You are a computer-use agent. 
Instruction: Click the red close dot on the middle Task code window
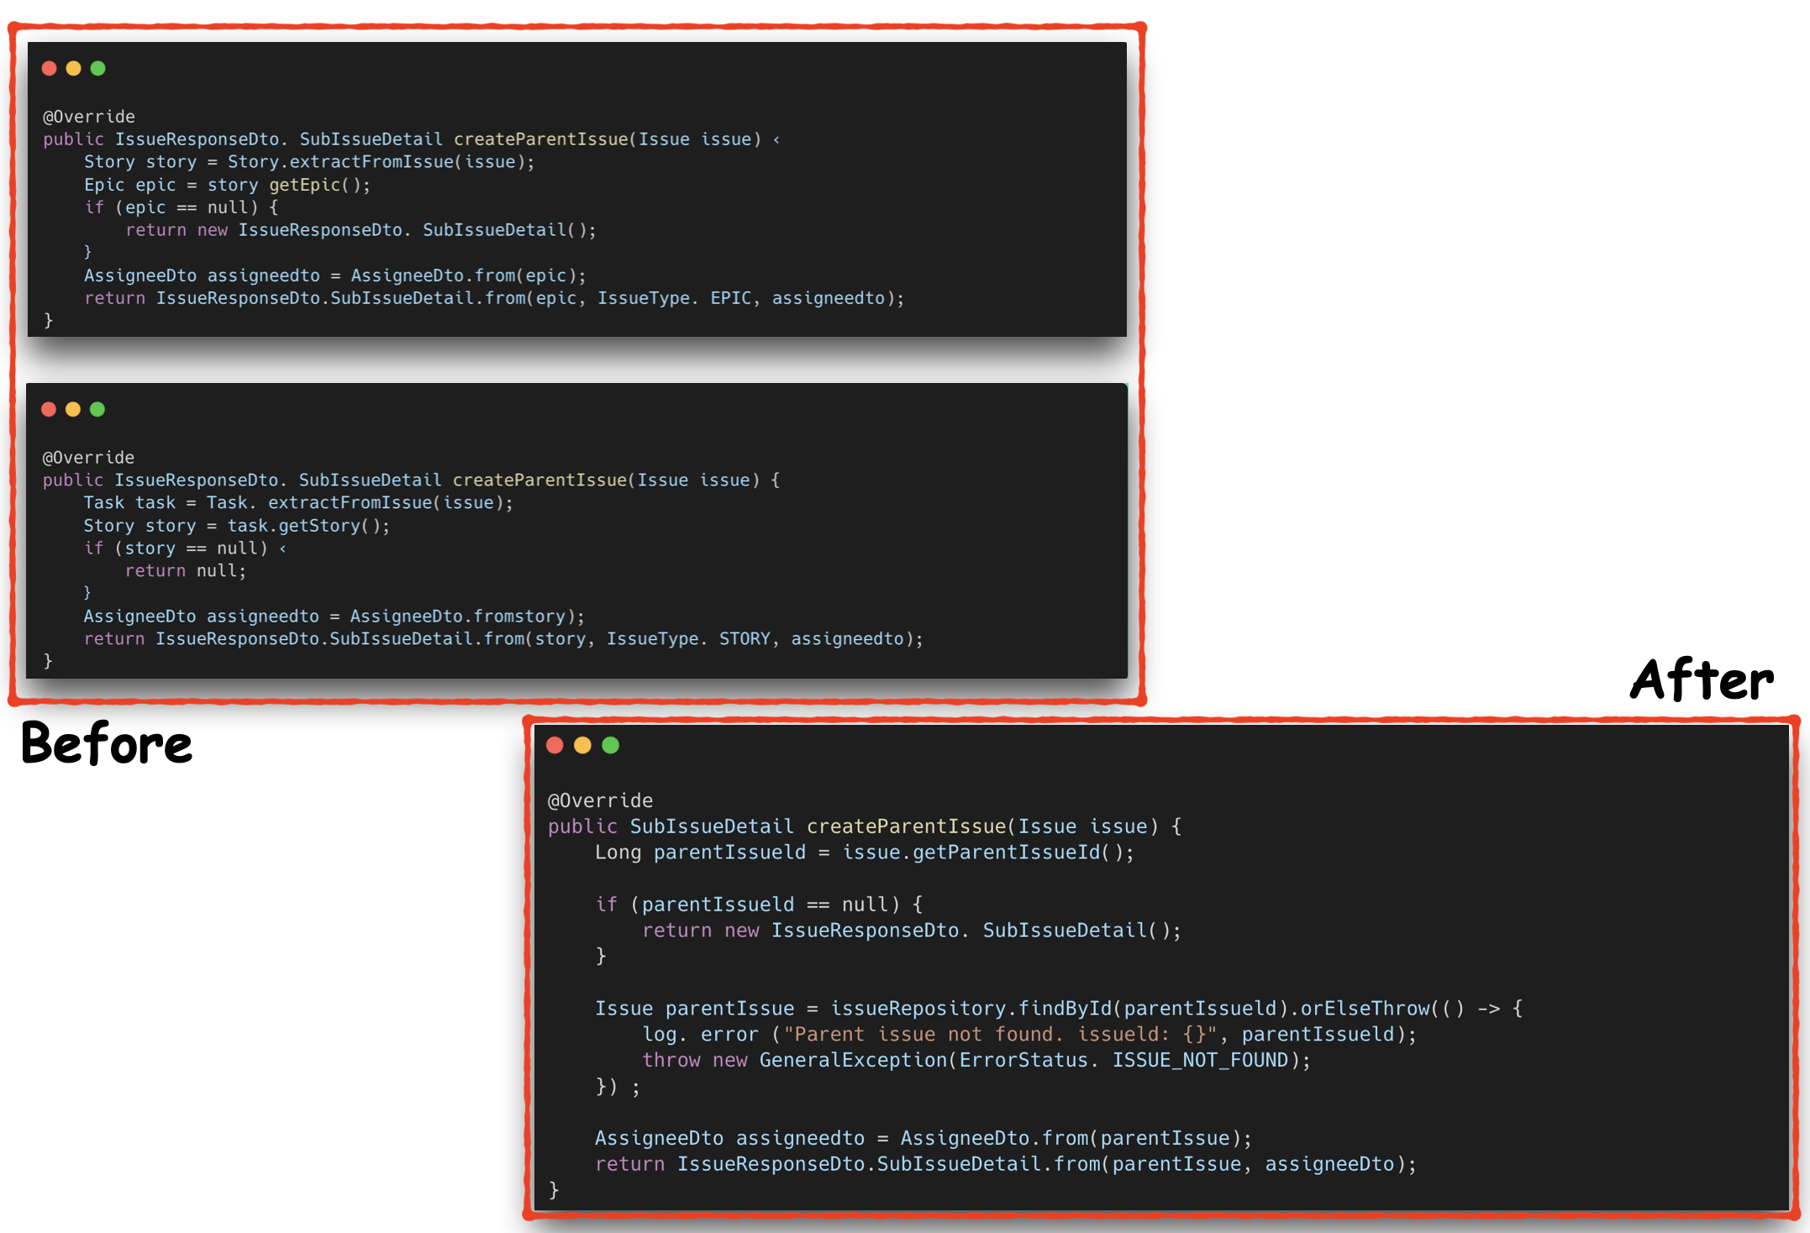(49, 409)
